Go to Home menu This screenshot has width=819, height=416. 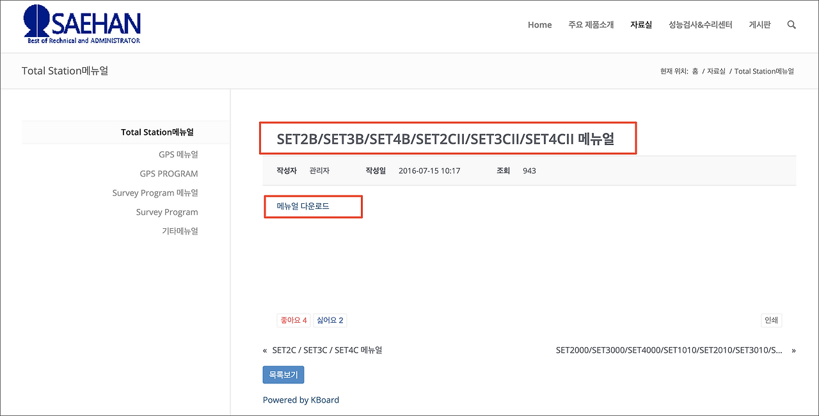[539, 25]
